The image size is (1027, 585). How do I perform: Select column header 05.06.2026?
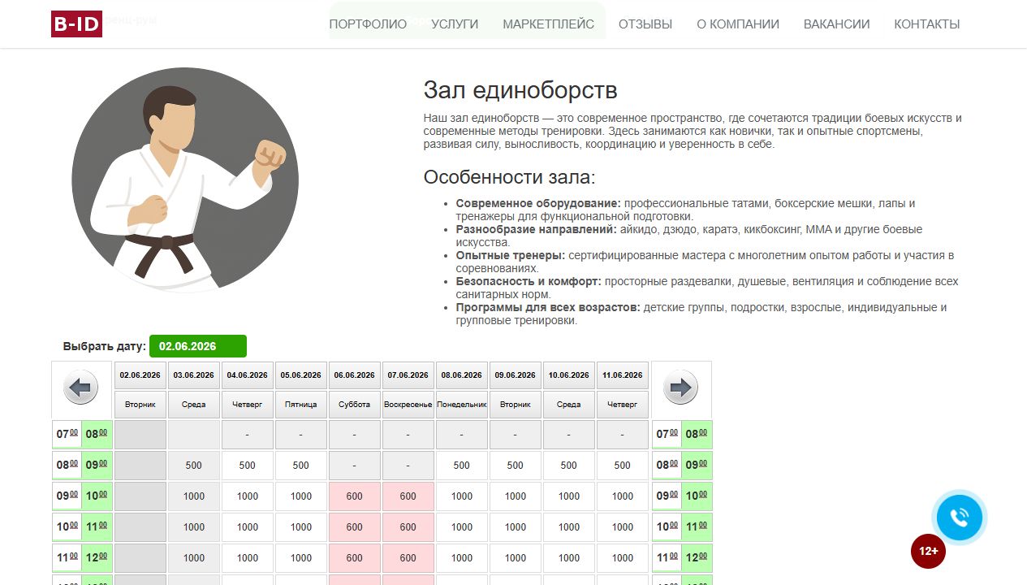pyautogui.click(x=301, y=375)
